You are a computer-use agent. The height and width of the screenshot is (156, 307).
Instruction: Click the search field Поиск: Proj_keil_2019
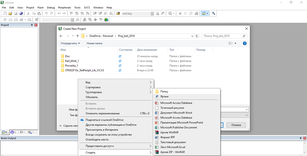point(224,36)
